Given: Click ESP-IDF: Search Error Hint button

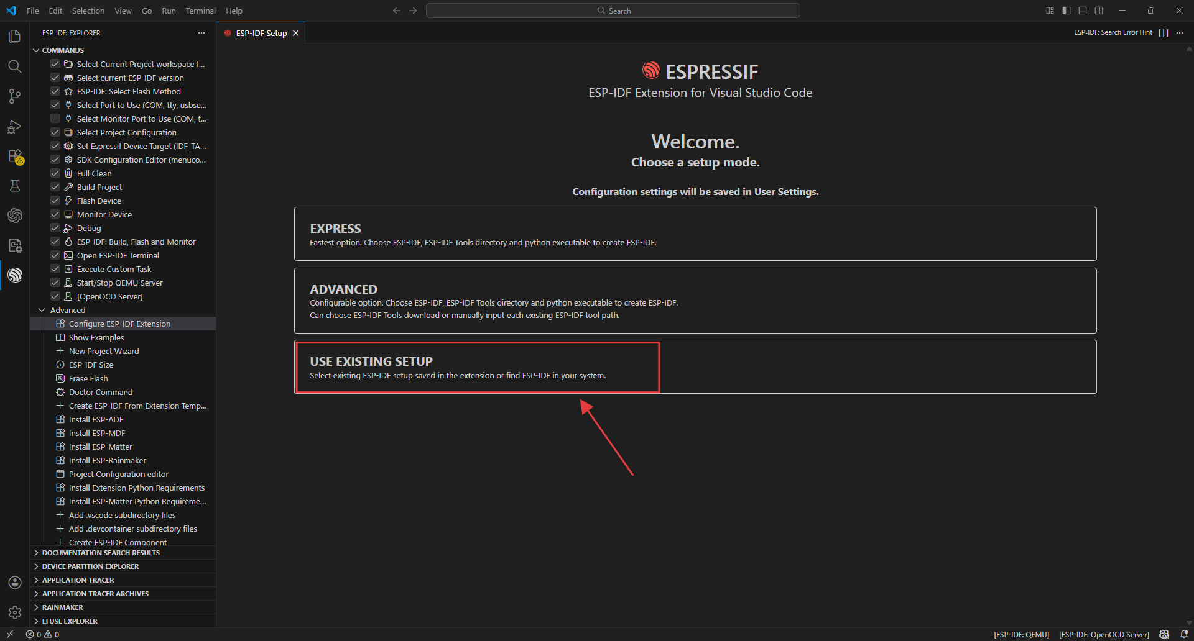Looking at the screenshot, I should (1113, 33).
